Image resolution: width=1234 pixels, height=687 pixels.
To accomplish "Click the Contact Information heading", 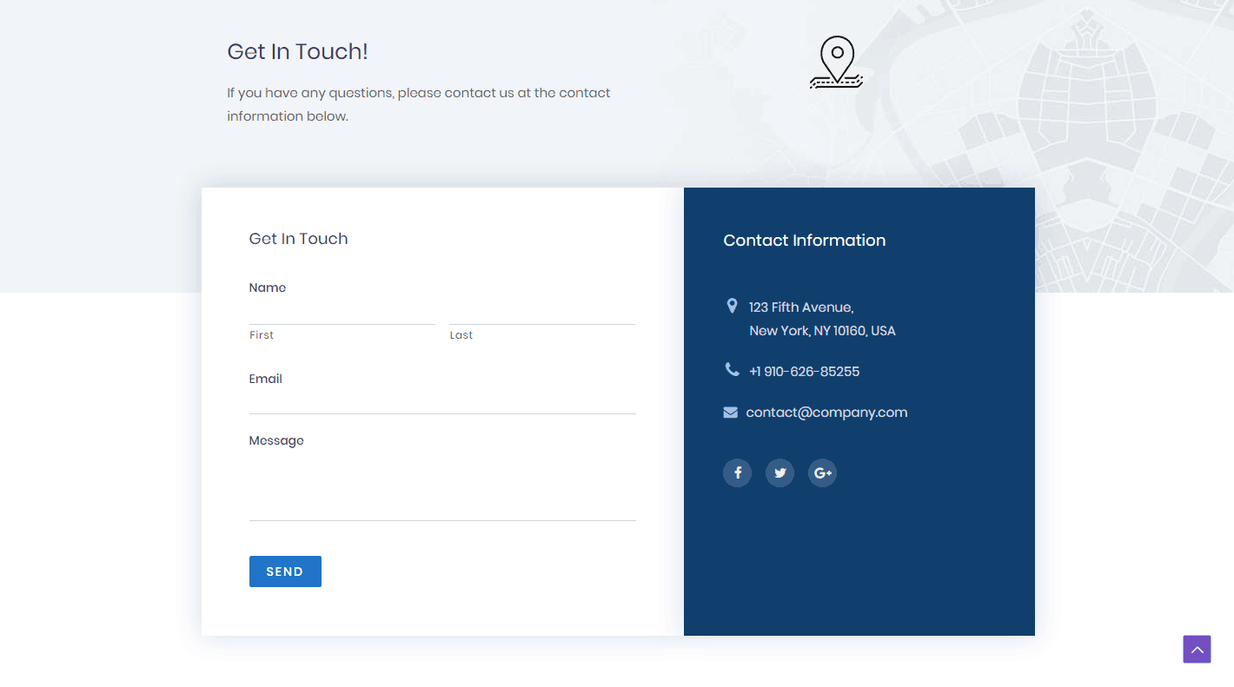I will pos(804,241).
